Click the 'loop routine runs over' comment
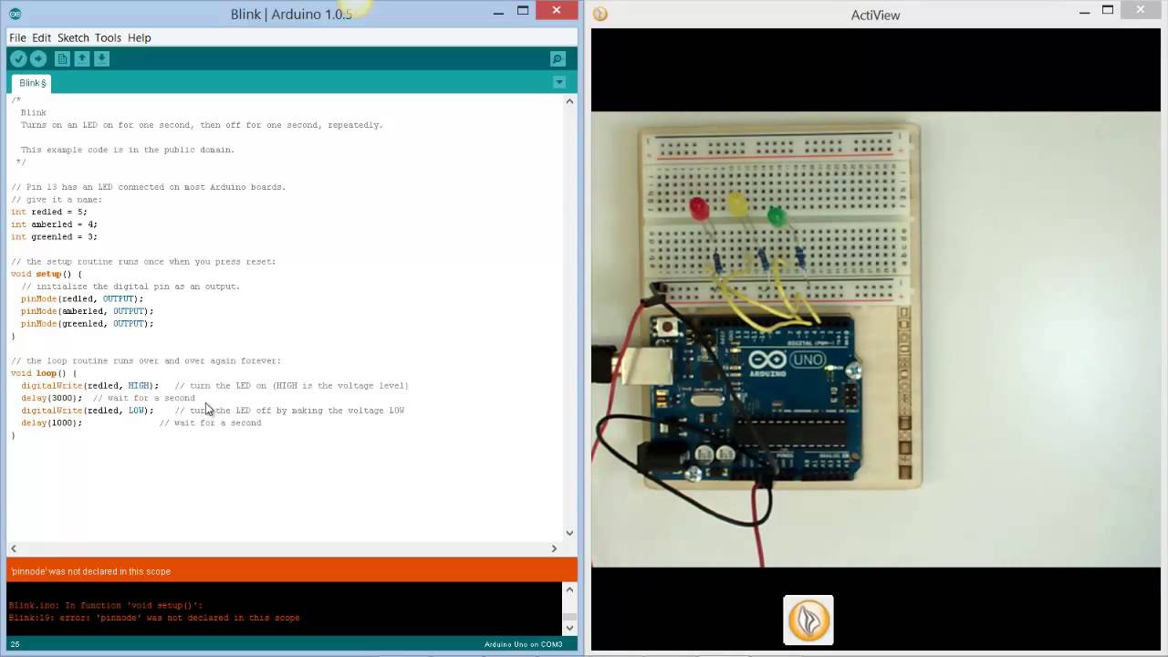Image resolution: width=1168 pixels, height=657 pixels. coord(146,360)
